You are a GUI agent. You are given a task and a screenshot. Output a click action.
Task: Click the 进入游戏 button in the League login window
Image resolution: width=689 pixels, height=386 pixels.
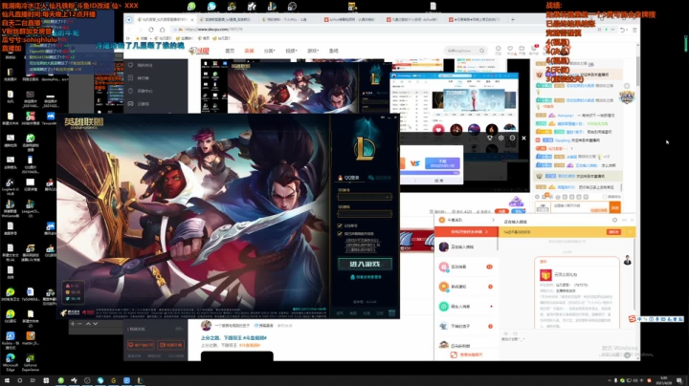point(365,264)
